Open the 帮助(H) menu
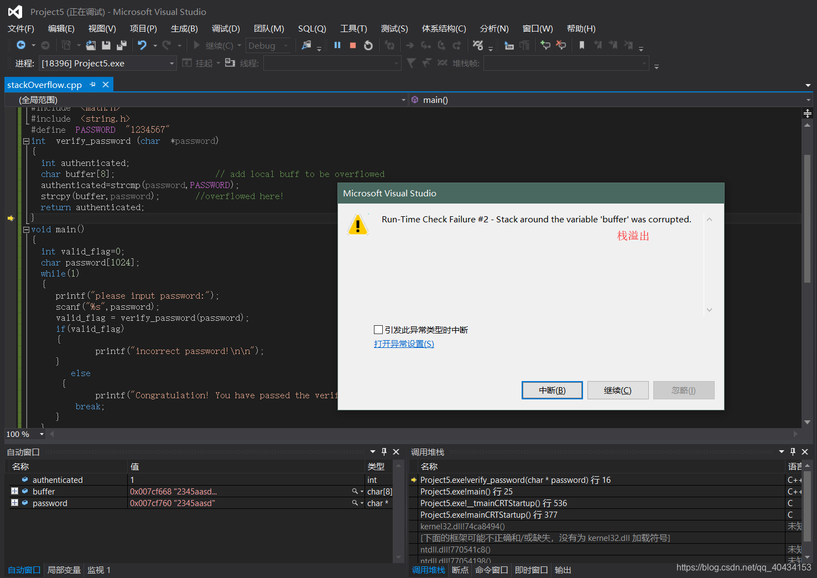The height and width of the screenshot is (578, 817). tap(581, 28)
